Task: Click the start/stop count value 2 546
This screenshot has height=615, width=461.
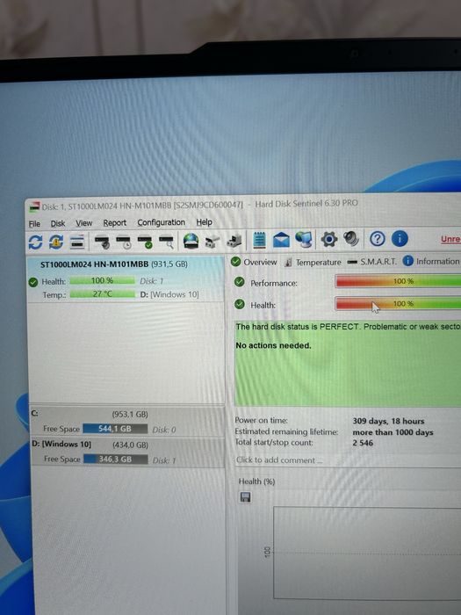Action: coord(363,443)
